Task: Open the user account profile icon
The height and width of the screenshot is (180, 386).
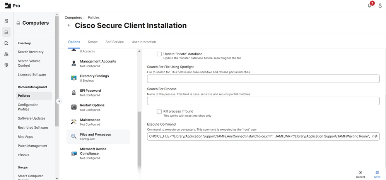Action: click(x=380, y=6)
